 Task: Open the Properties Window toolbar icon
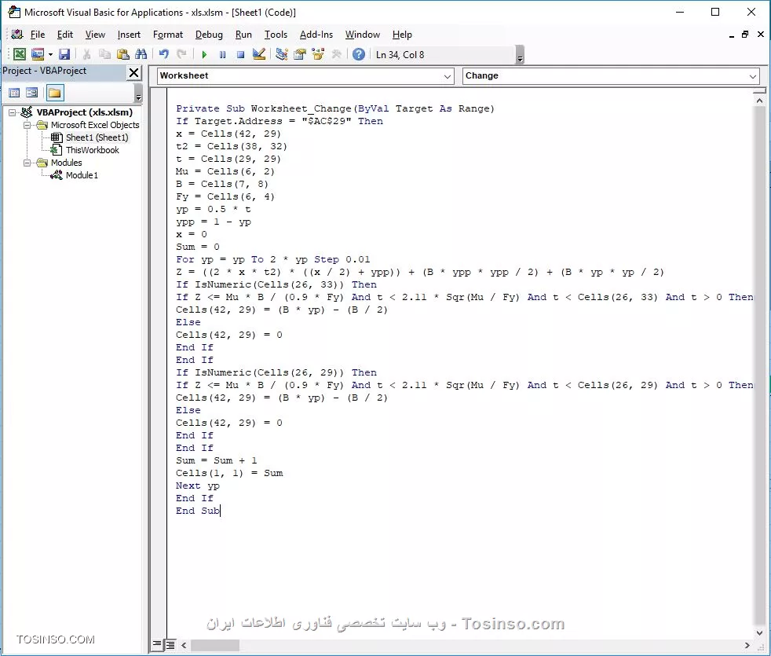click(299, 54)
